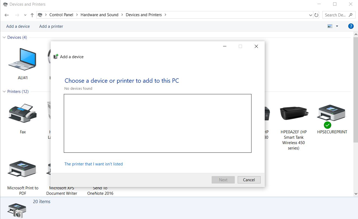
Task: Click the change view icon button
Action: [330, 26]
